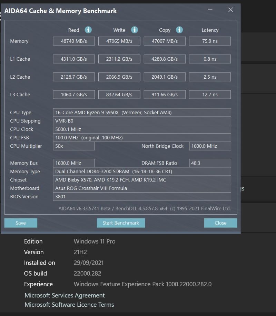This screenshot has height=316, width=276.
Task: Click the Write column info icon
Action: pos(135,30)
